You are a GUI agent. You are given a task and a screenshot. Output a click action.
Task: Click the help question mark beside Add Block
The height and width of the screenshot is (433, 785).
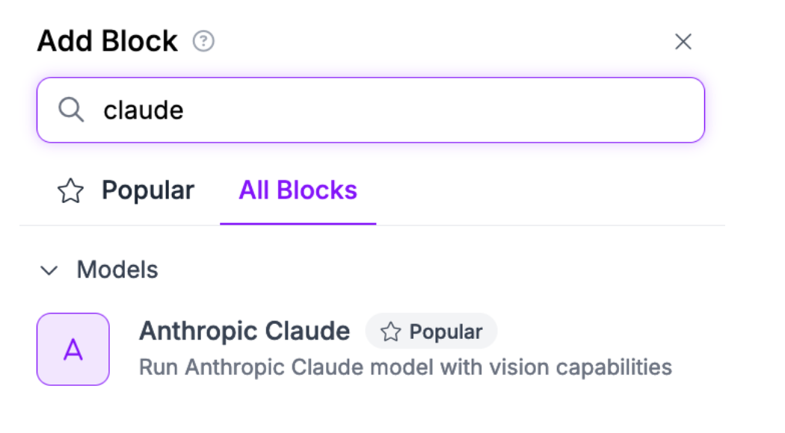tap(203, 41)
